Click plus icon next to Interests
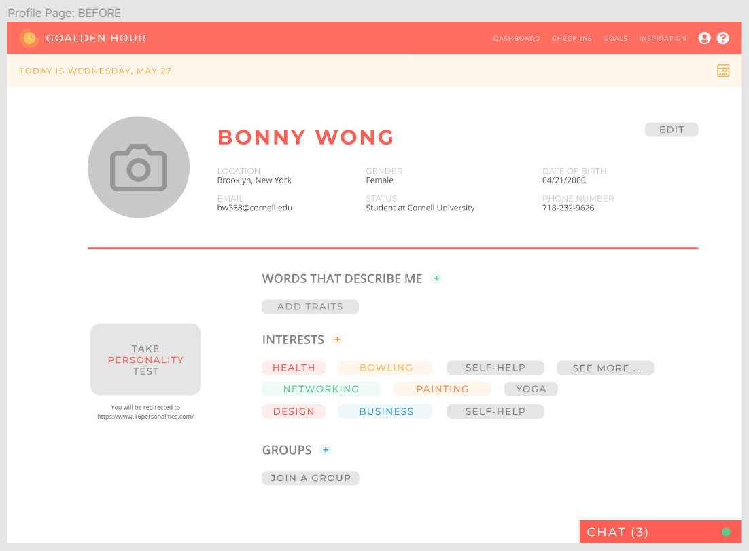749x551 pixels. pos(337,340)
